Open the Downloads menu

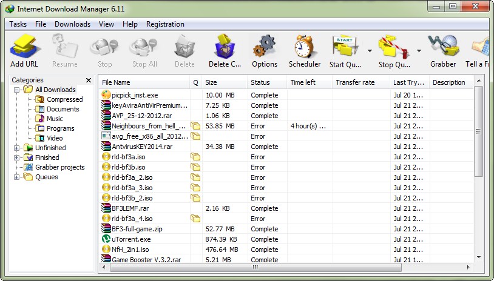(x=72, y=24)
